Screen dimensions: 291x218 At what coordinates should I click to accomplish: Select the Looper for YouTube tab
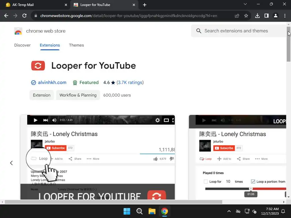coord(104,5)
